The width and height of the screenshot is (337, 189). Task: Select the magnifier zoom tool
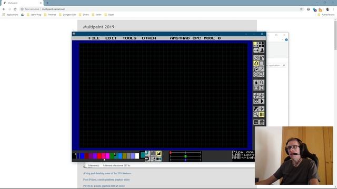[256, 114]
